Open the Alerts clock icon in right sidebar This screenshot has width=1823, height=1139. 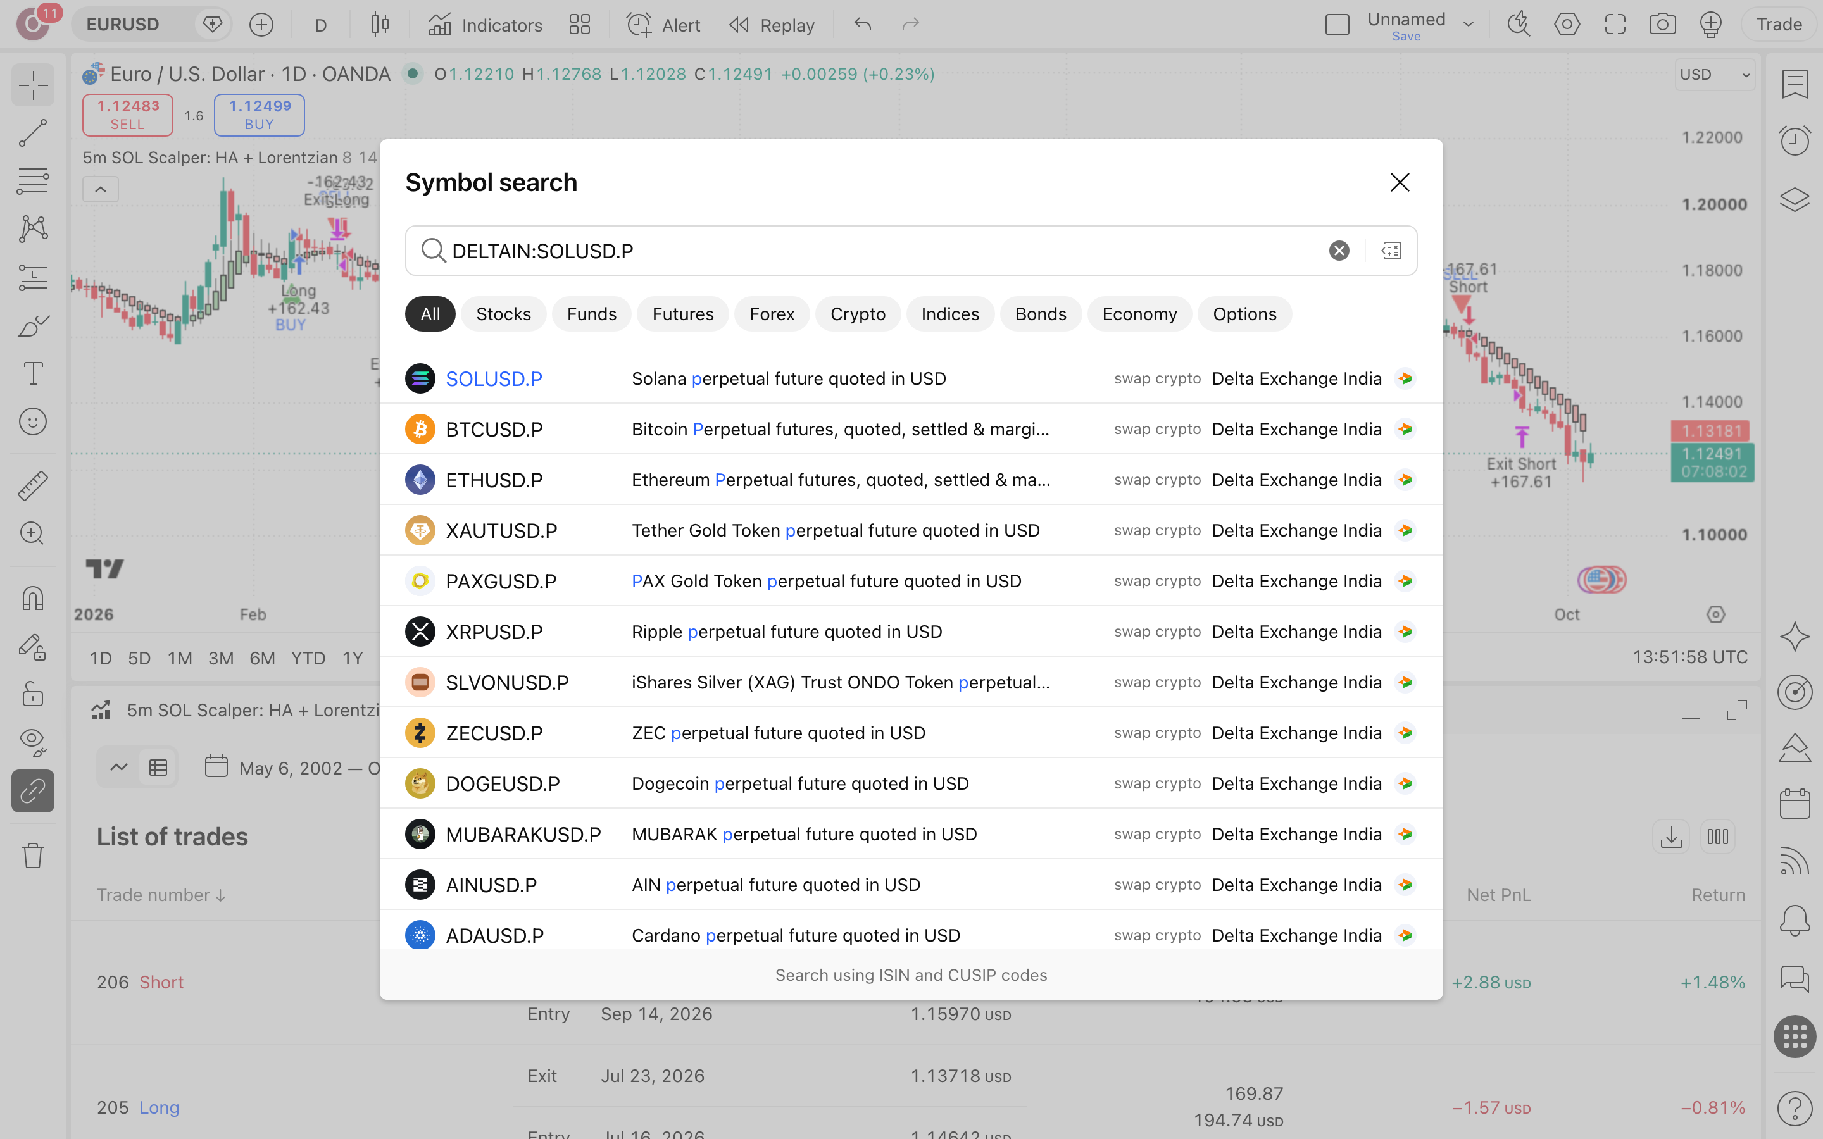click(x=1795, y=140)
